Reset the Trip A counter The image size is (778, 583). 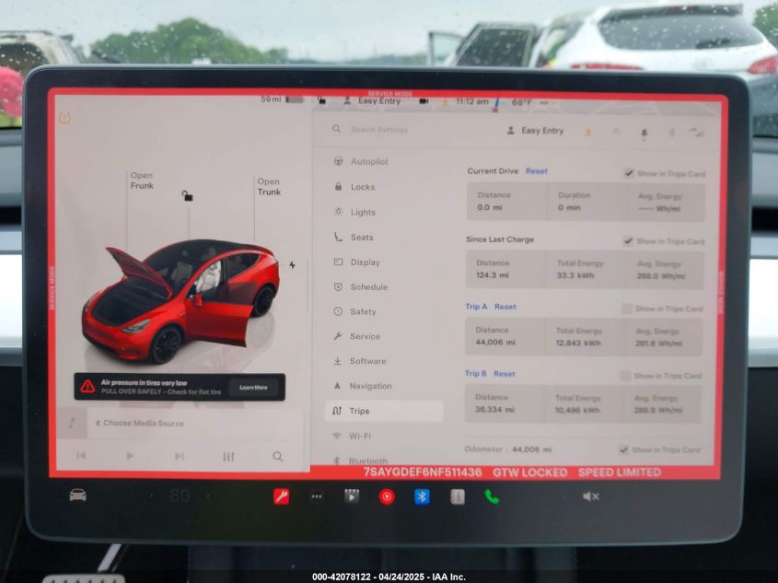tap(505, 307)
